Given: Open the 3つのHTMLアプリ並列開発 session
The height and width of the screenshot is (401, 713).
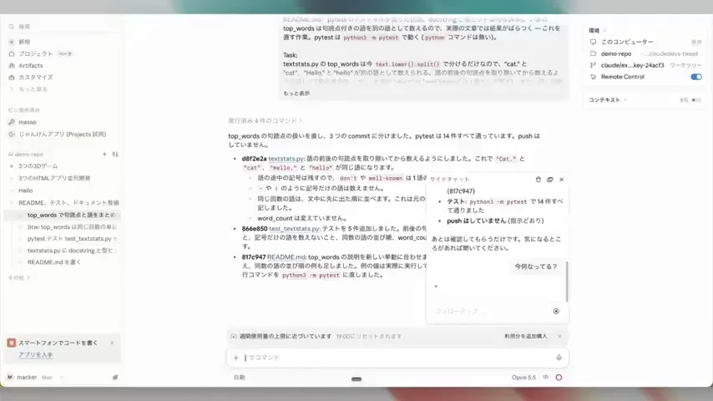Looking at the screenshot, I should coord(54,179).
